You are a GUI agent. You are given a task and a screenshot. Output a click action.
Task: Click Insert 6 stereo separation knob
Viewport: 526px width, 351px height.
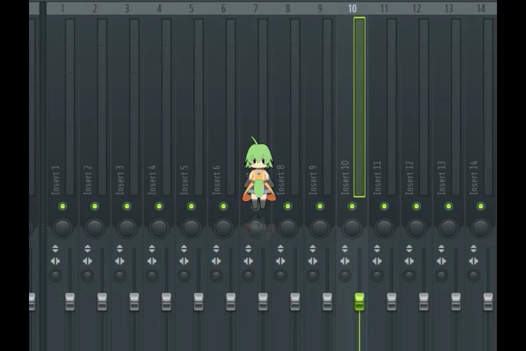click(x=216, y=276)
